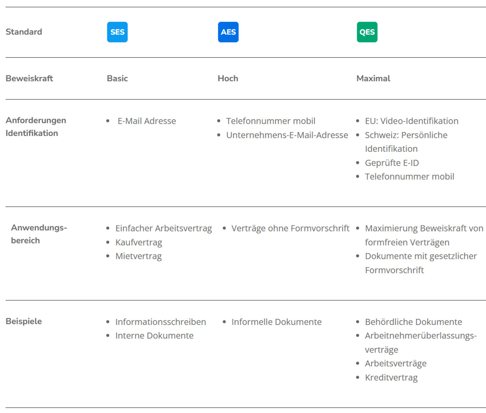Click the light blue SES badge

click(117, 32)
